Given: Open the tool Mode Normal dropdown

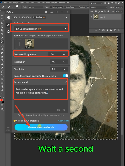Looking at the screenshot, I should coord(36,7).
